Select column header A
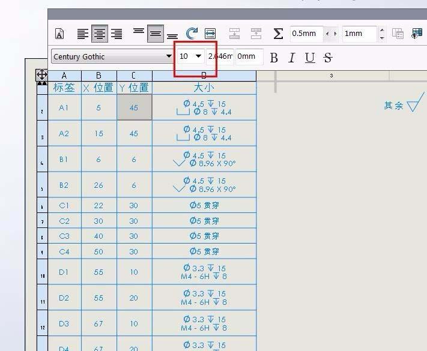The image size is (427, 351). point(64,76)
